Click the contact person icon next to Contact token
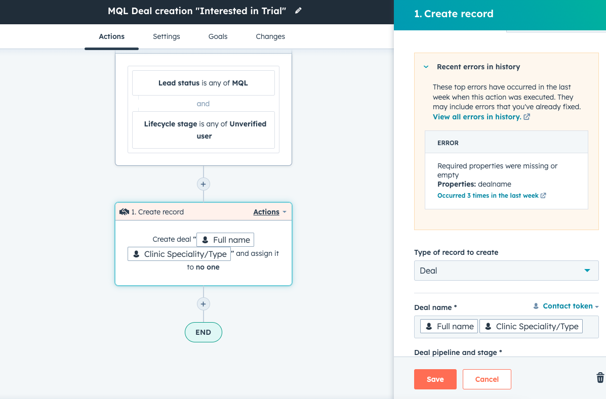This screenshot has width=606, height=399. (536, 306)
